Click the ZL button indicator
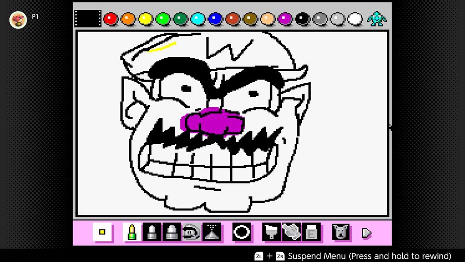Viewport: 465px width, 262px height. coord(259,256)
